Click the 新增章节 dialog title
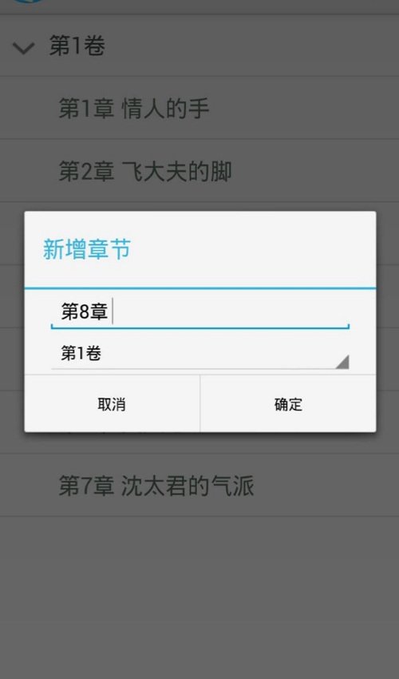This screenshot has width=399, height=679. [x=86, y=250]
